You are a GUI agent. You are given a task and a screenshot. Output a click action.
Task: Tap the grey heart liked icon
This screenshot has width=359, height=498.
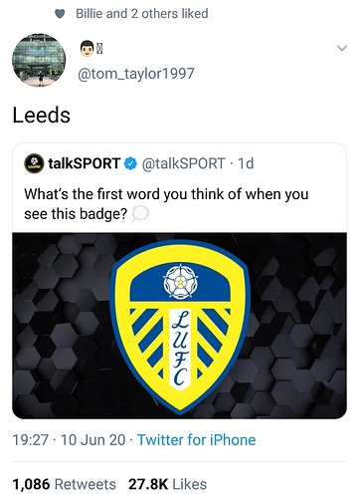pyautogui.click(x=60, y=14)
